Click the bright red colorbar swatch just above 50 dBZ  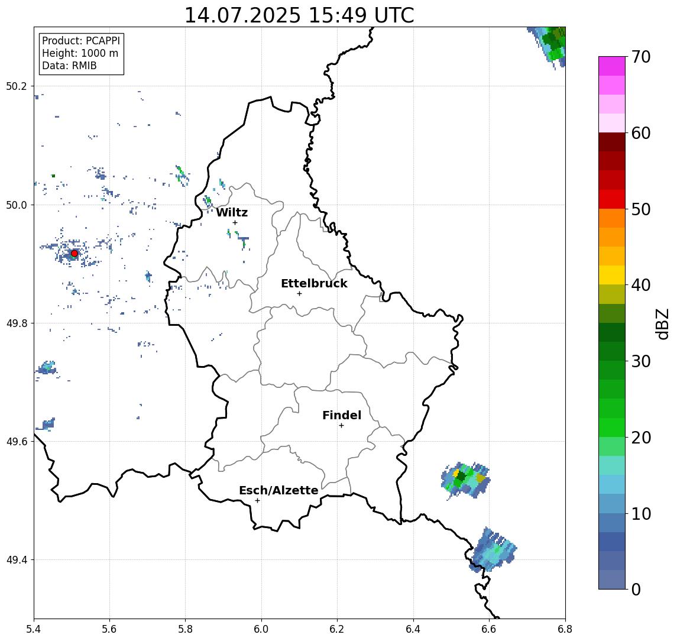(x=612, y=199)
